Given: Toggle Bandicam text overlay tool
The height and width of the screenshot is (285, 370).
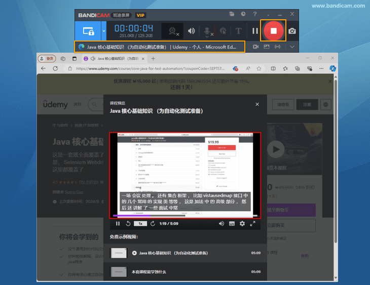Looking at the screenshot, I should (x=238, y=31).
